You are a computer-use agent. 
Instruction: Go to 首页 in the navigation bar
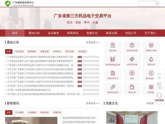click(15, 33)
